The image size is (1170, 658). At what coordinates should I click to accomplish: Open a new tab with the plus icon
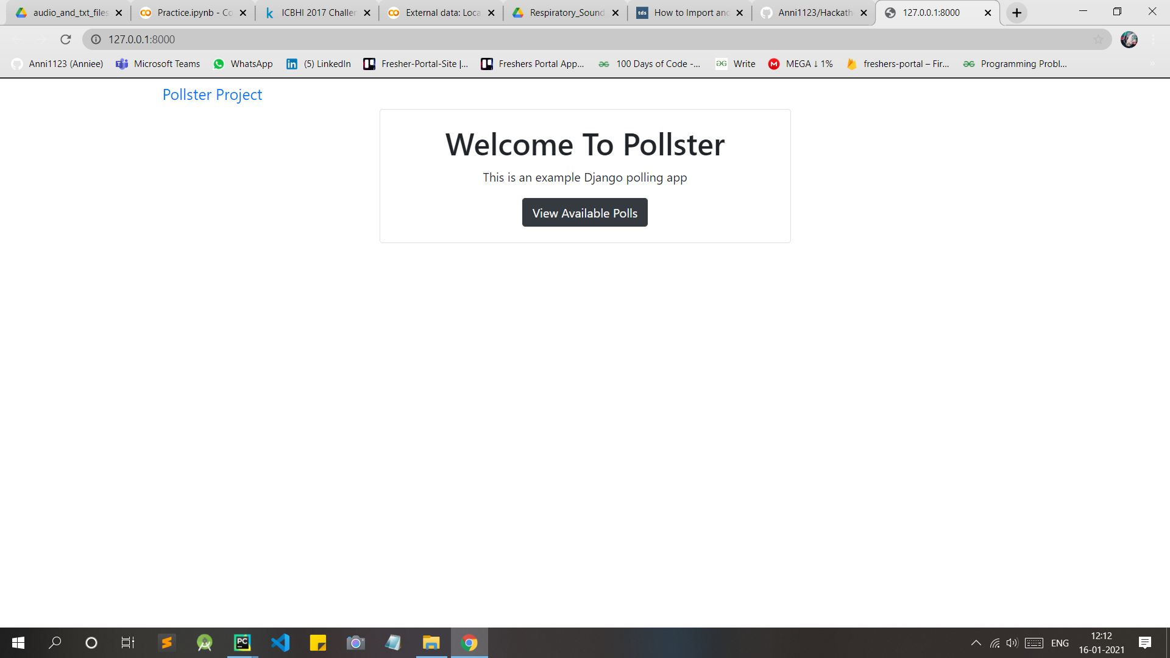(x=1016, y=13)
